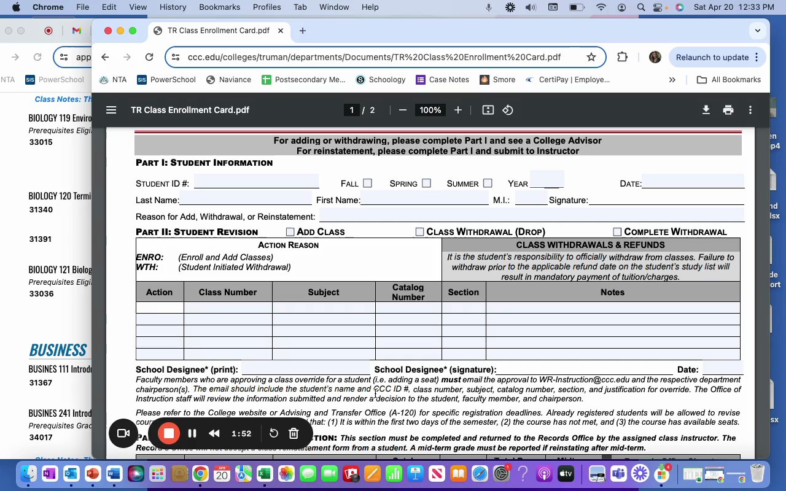Open Microsoft Teams from the Dock

click(618, 474)
